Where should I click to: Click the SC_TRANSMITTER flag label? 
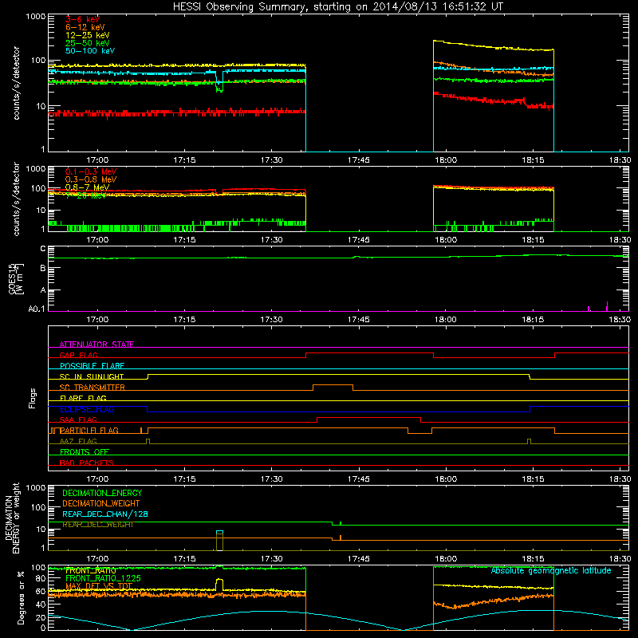coord(93,388)
